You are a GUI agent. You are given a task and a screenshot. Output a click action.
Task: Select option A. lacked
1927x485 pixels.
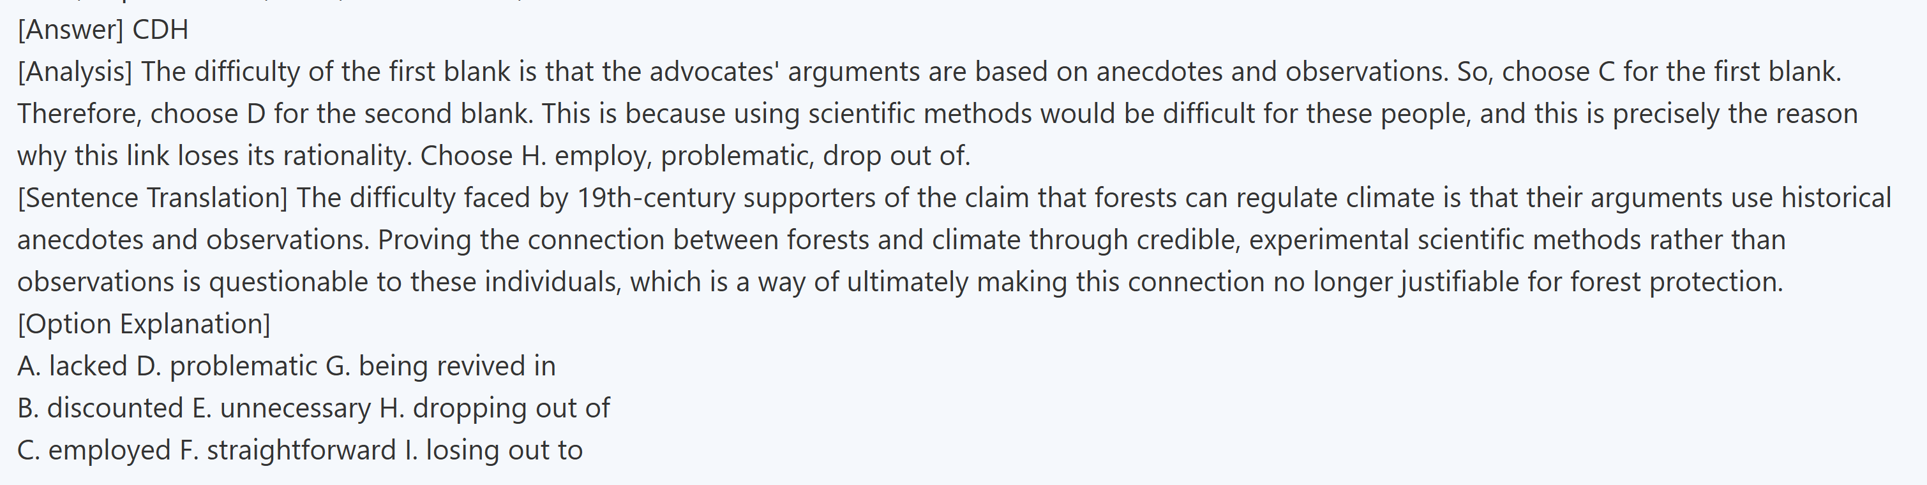pyautogui.click(x=73, y=366)
